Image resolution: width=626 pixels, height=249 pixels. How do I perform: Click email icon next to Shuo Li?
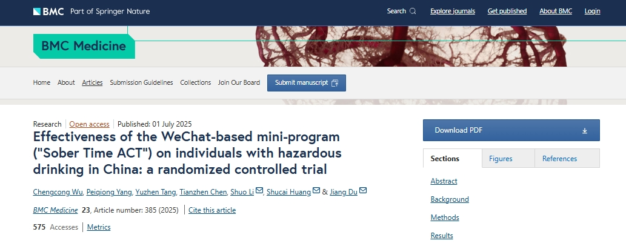259,191
